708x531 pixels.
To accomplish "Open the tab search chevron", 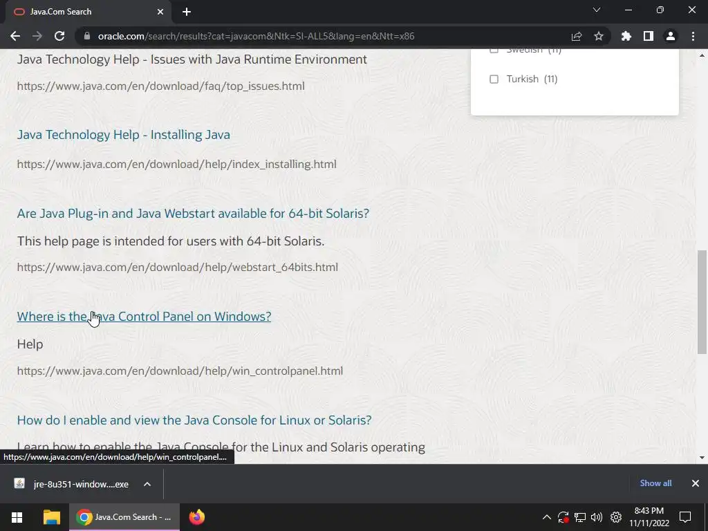I will (x=597, y=10).
